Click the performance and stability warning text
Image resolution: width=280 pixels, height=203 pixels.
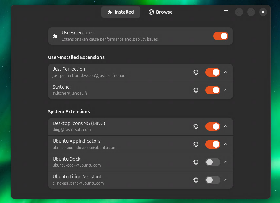coord(110,39)
